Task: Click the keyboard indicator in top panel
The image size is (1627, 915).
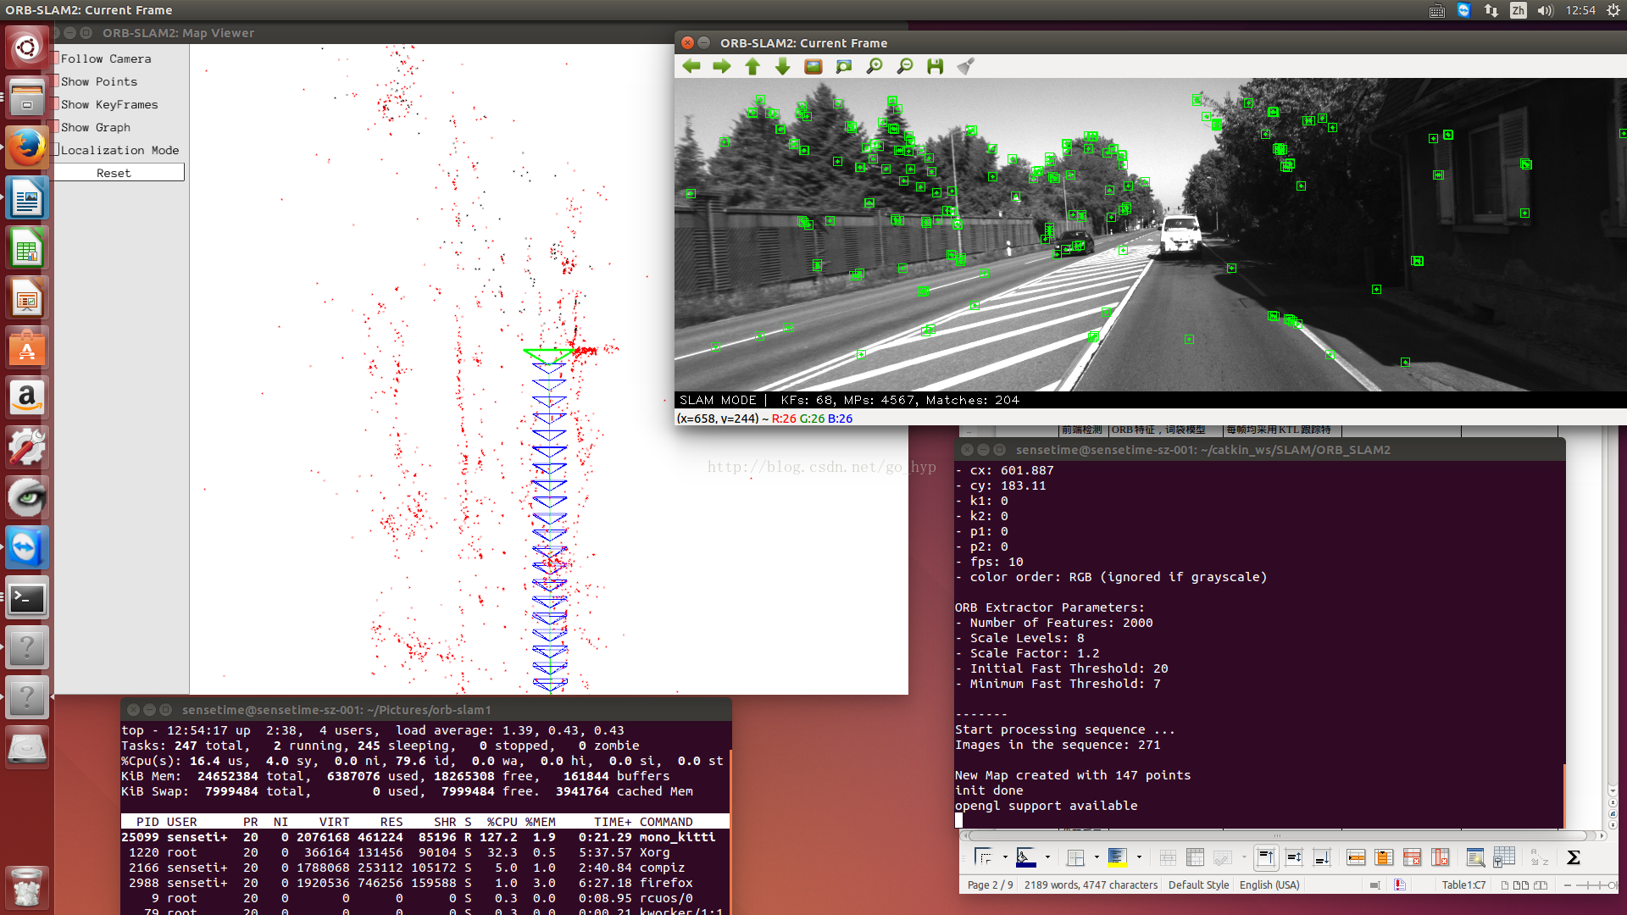Action: 1437,10
